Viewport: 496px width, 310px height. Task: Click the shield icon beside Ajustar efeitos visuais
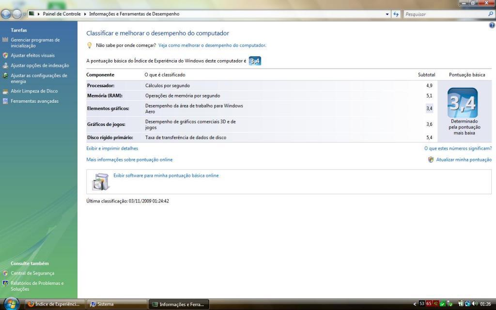[x=5, y=55]
